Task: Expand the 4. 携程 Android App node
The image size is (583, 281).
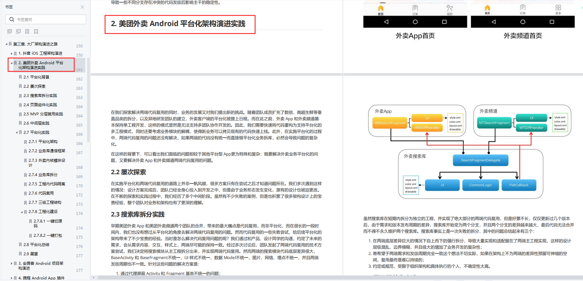Action: click(x=11, y=278)
